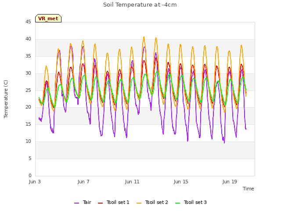Click the VR_met label box
The height and width of the screenshot is (211, 281).
[48, 18]
